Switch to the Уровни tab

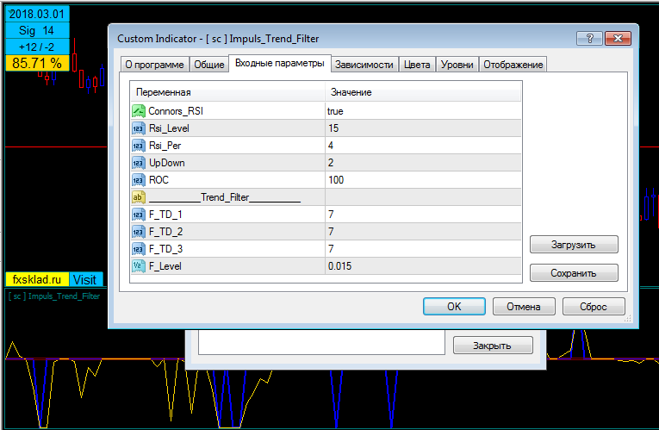click(x=457, y=65)
